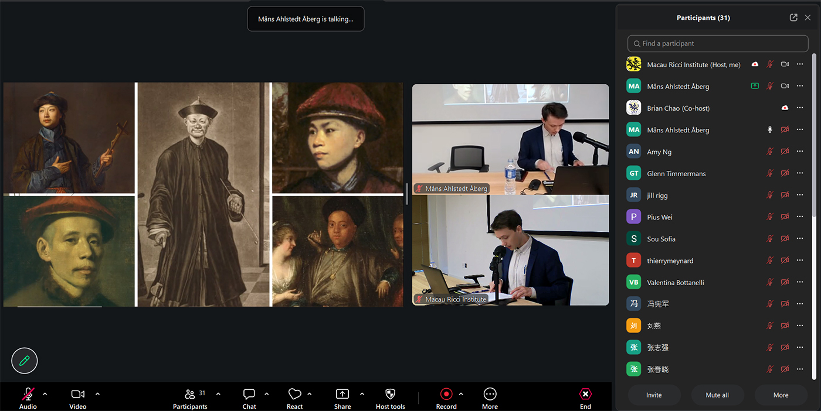Expand the arrow next to Participants

(x=218, y=394)
